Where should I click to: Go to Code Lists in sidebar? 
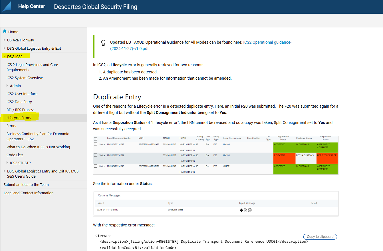(15, 155)
